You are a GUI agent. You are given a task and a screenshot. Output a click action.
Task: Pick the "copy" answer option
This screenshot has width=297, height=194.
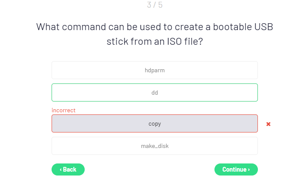[x=154, y=123]
